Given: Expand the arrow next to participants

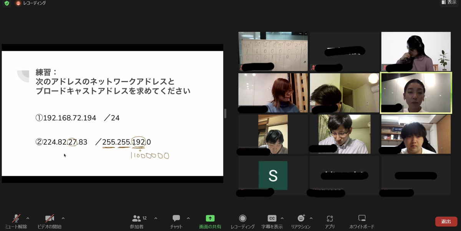Looking at the screenshot, I should pos(156,218).
